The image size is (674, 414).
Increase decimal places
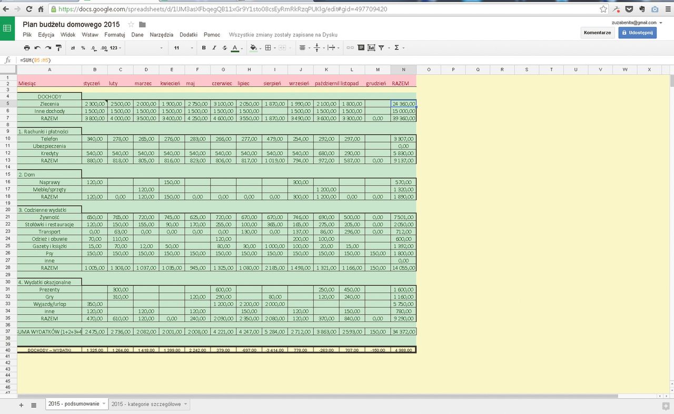tap(104, 48)
